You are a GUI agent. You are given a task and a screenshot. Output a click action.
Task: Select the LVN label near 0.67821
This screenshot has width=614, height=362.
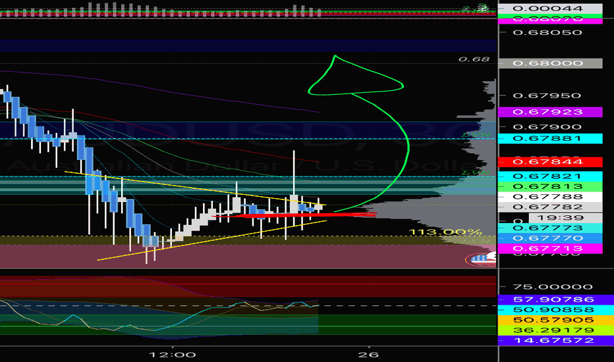(x=476, y=172)
